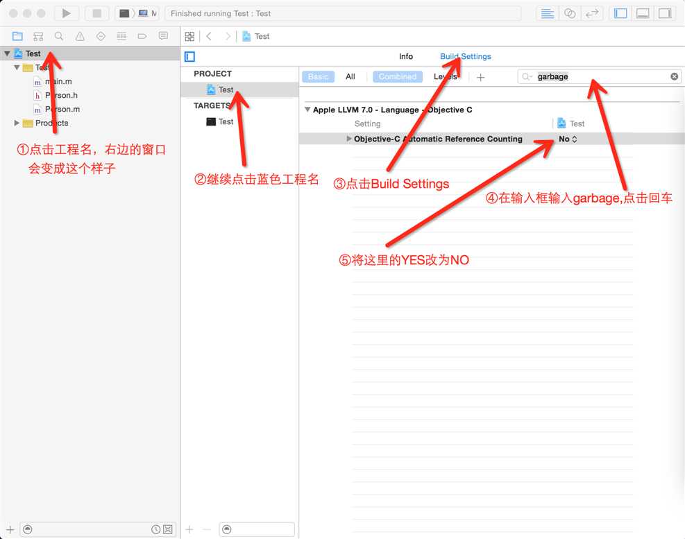Toggle the Navigator panel visibility
This screenshot has height=539, width=685.
point(620,14)
